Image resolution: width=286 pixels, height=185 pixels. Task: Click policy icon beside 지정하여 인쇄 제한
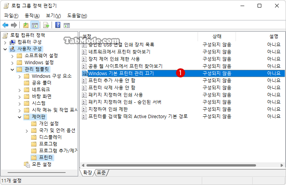point(84,109)
